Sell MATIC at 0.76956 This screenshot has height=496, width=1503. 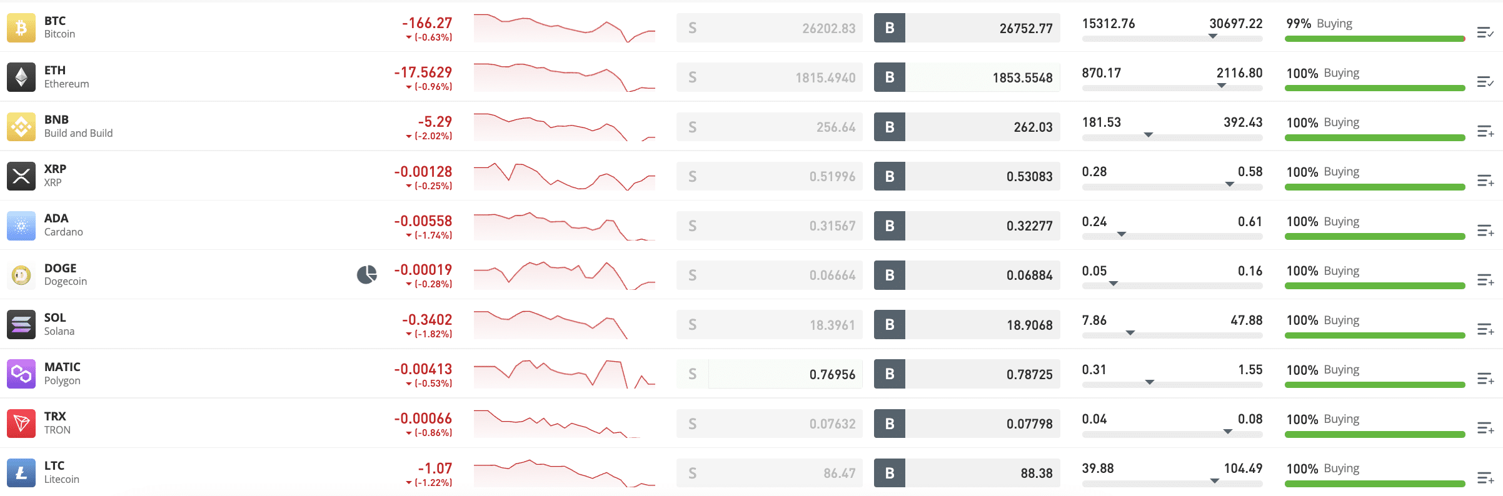[x=770, y=374]
